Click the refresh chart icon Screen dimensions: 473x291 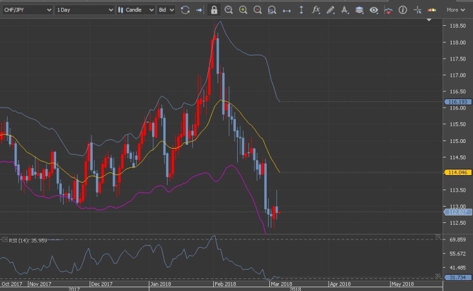(185, 10)
